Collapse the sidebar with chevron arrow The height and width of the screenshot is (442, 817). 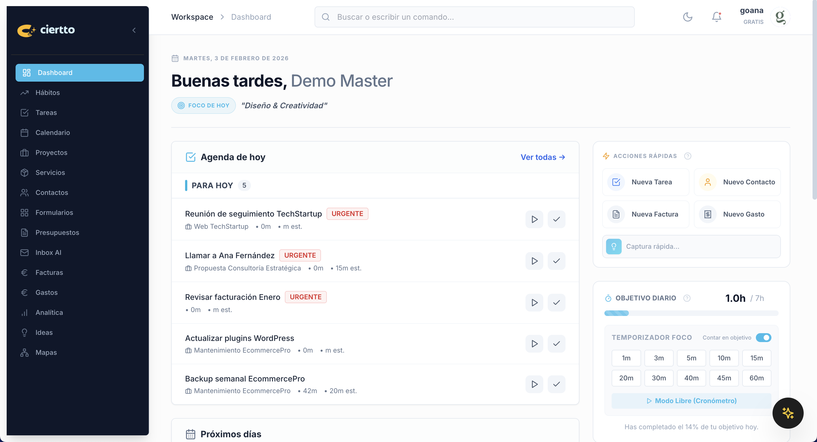pyautogui.click(x=134, y=30)
